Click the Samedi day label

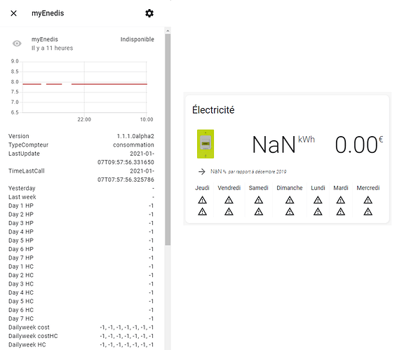coord(258,188)
